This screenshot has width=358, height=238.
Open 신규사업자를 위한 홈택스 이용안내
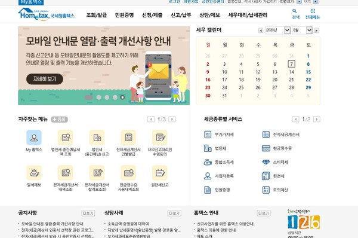click(x=225, y=224)
